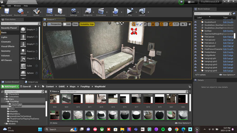Start Play in editor
The image size is (237, 133).
point(130,12)
